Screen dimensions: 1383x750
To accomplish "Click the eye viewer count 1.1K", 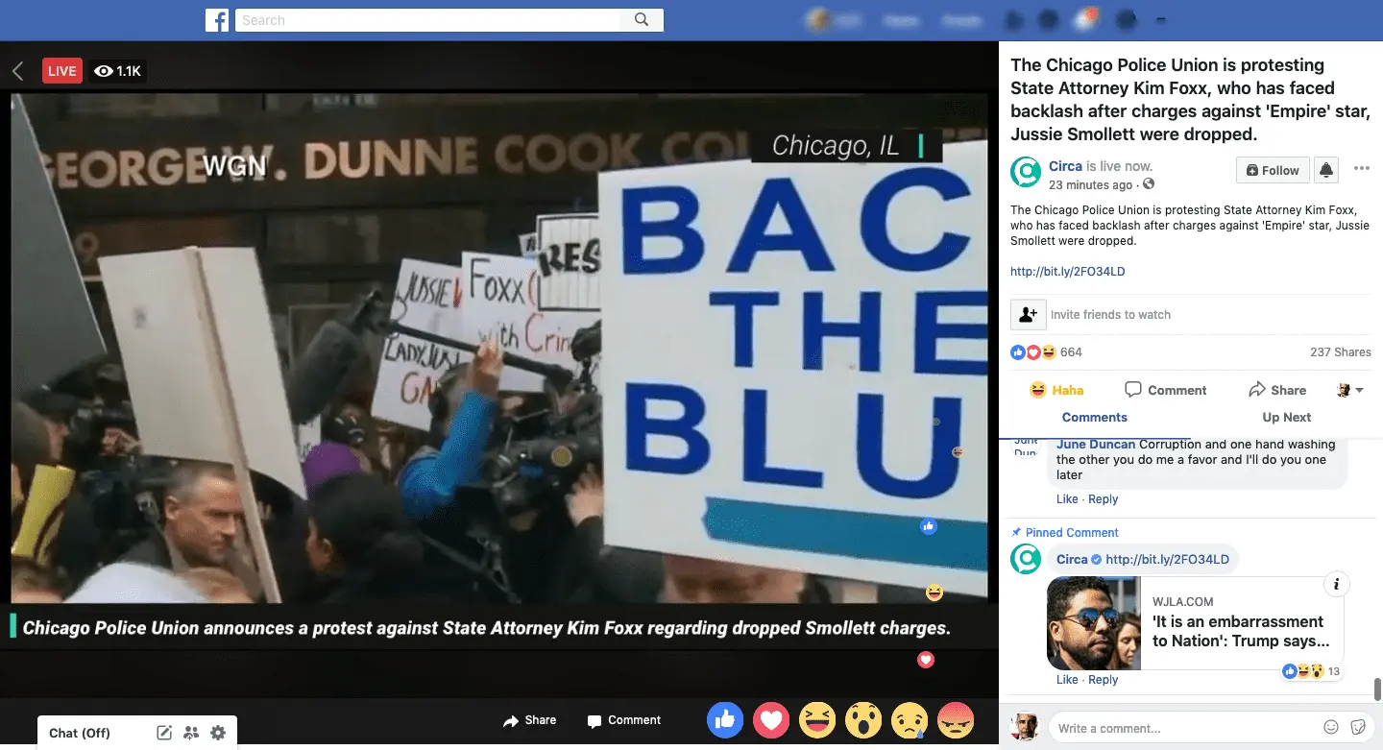I will 118,70.
